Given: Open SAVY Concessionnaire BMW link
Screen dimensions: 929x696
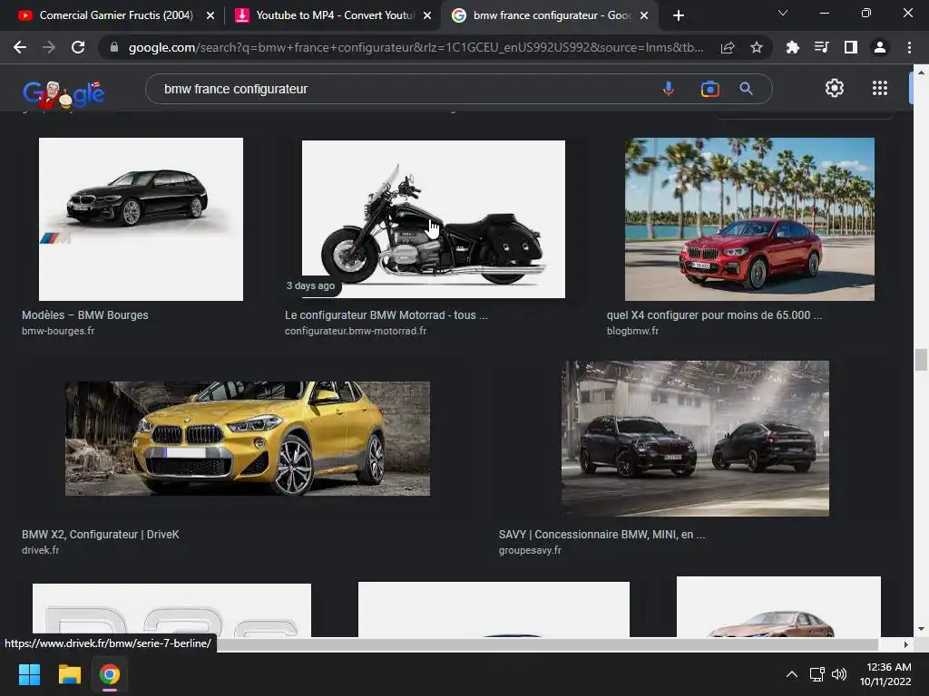Looking at the screenshot, I should [602, 535].
